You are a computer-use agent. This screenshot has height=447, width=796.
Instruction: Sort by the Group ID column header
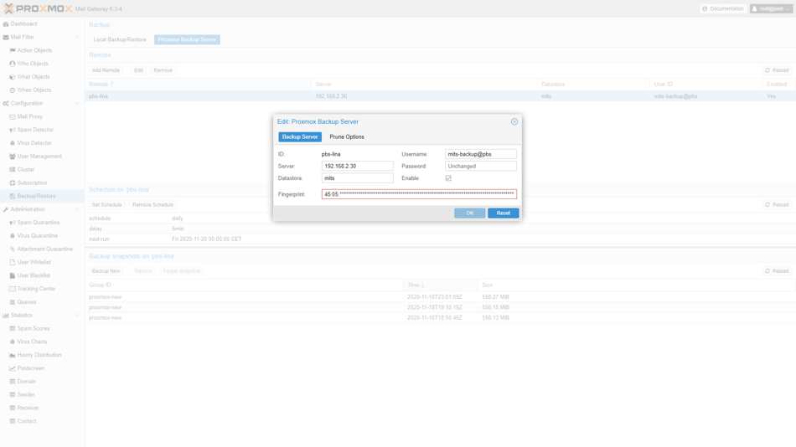(x=246, y=285)
